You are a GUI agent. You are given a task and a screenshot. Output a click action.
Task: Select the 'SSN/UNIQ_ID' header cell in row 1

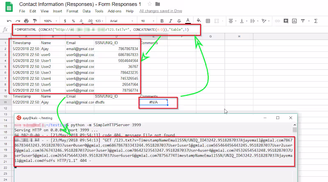coord(116,43)
